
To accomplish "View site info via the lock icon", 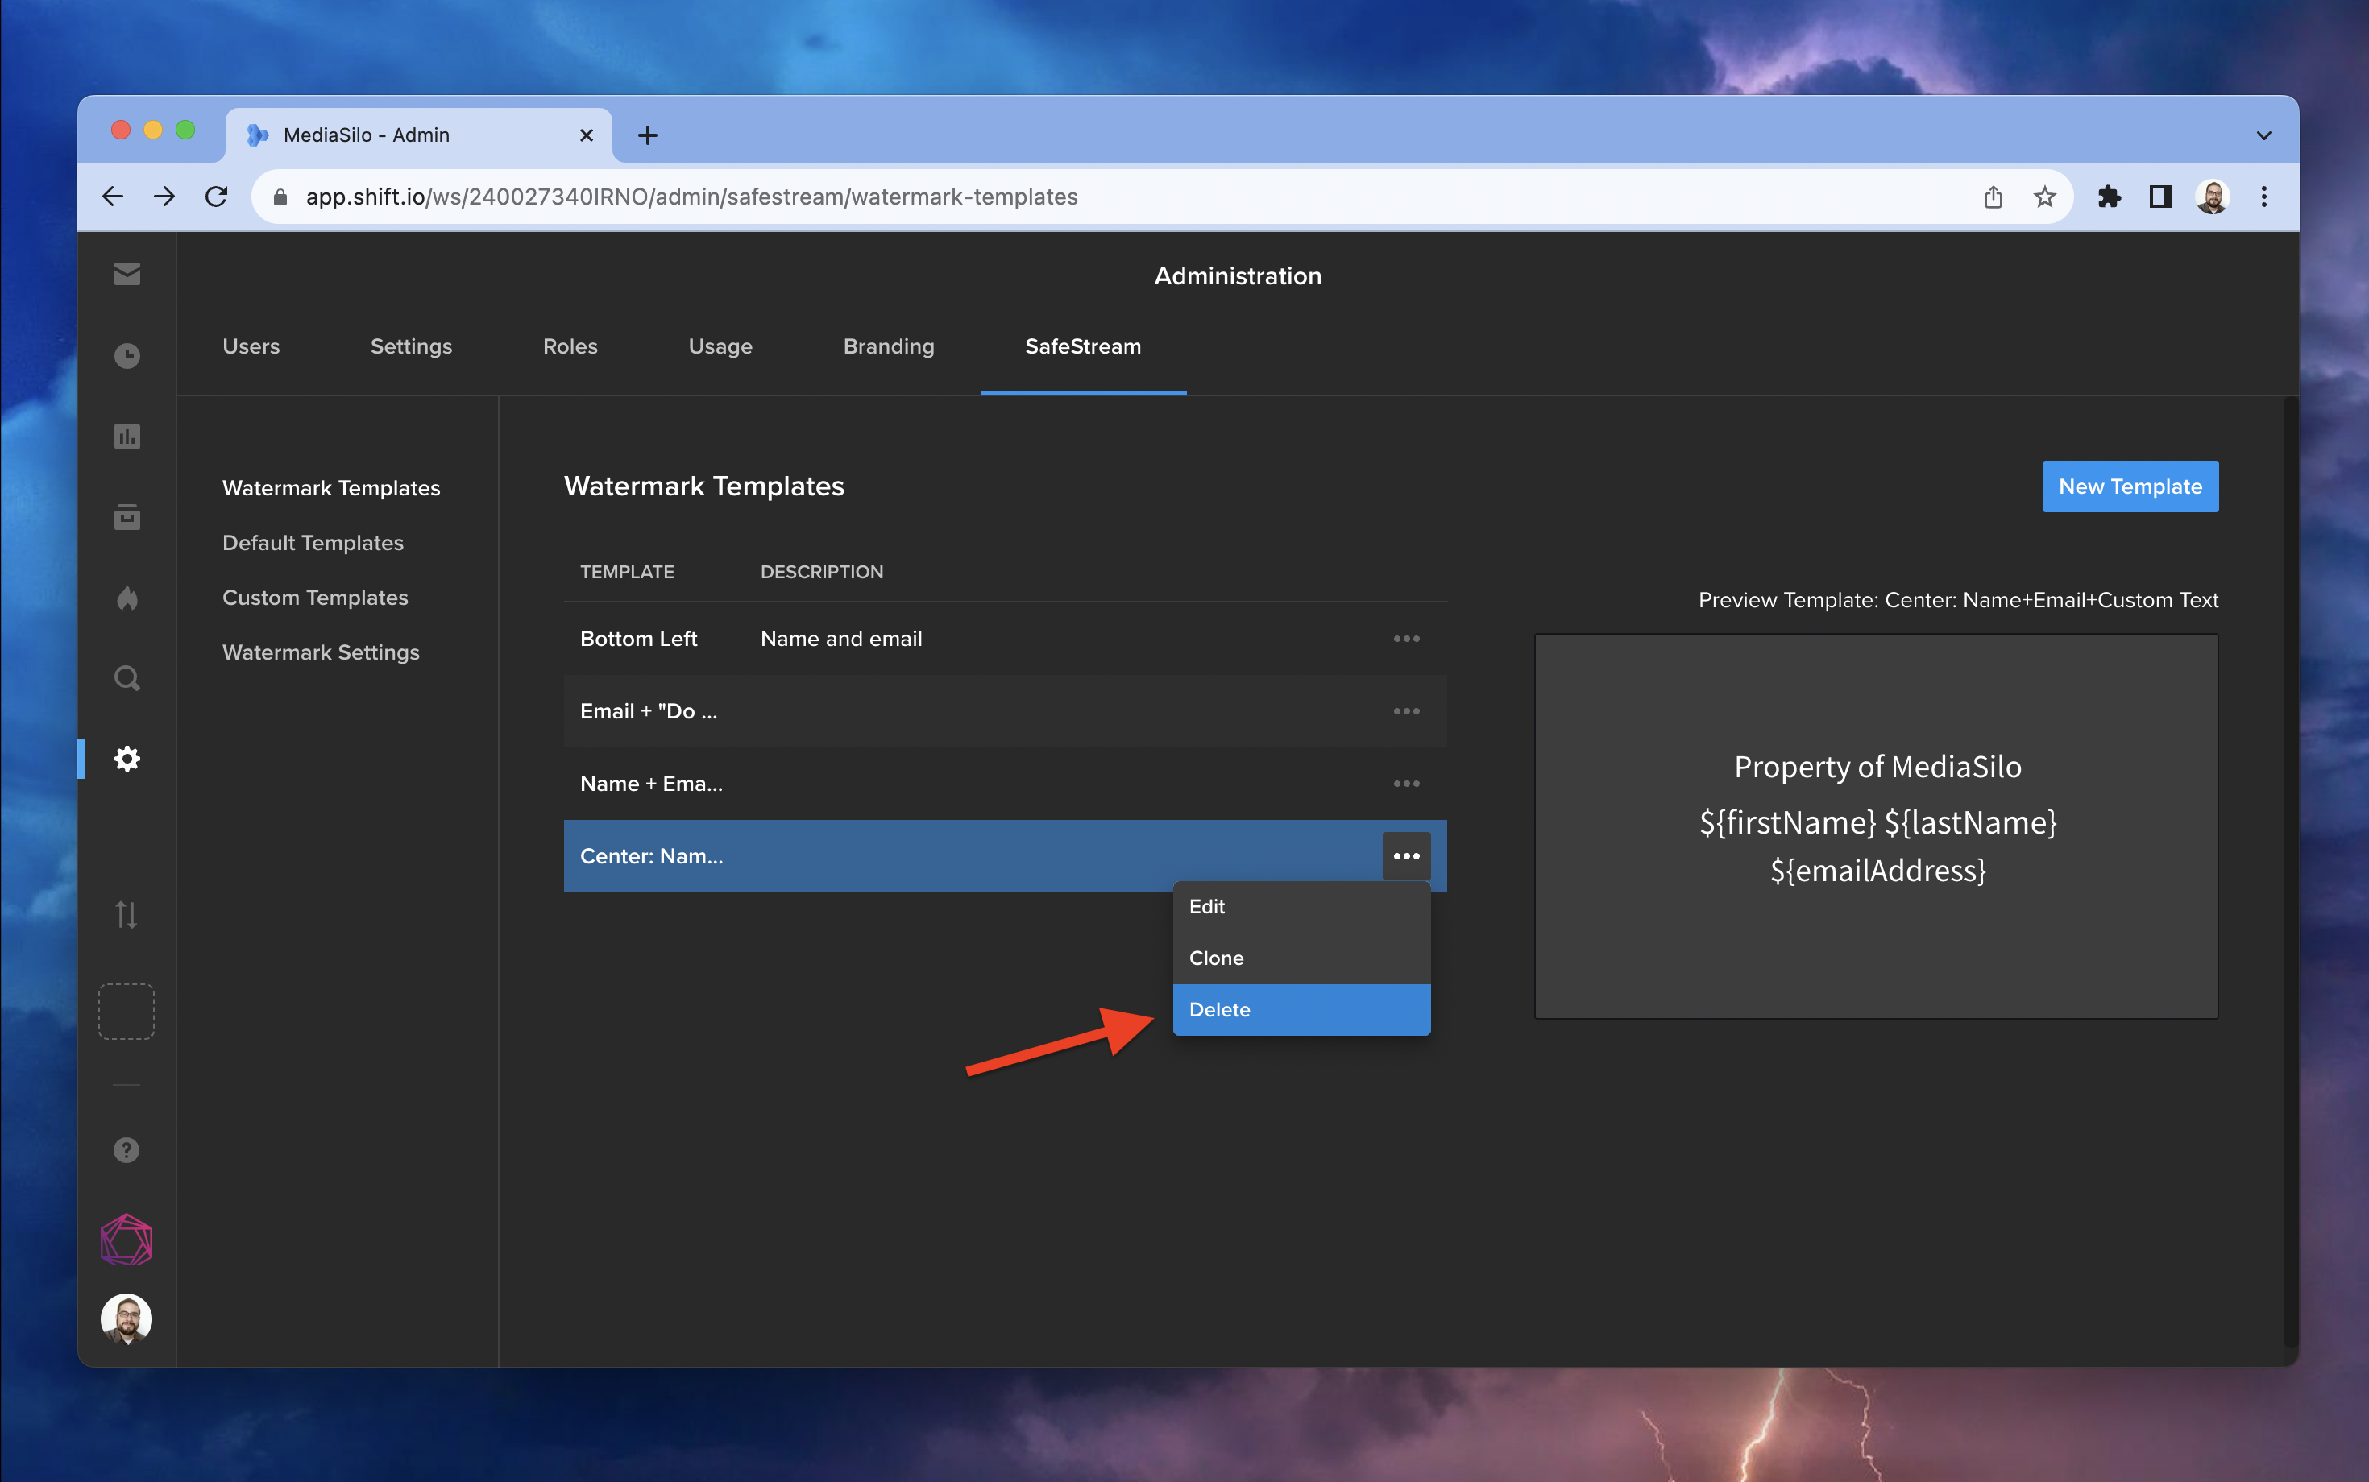I will point(280,197).
